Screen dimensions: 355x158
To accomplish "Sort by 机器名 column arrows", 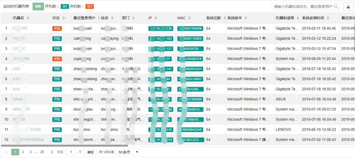I will [x=28, y=18].
